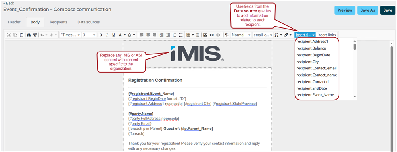The image size is (397, 152).
Task: Align text right
Action: pos(154,35)
